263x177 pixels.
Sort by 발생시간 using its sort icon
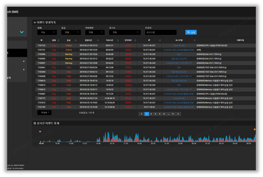[x=98, y=40]
